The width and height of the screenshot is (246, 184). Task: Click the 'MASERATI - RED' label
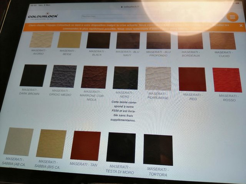(x=193, y=97)
